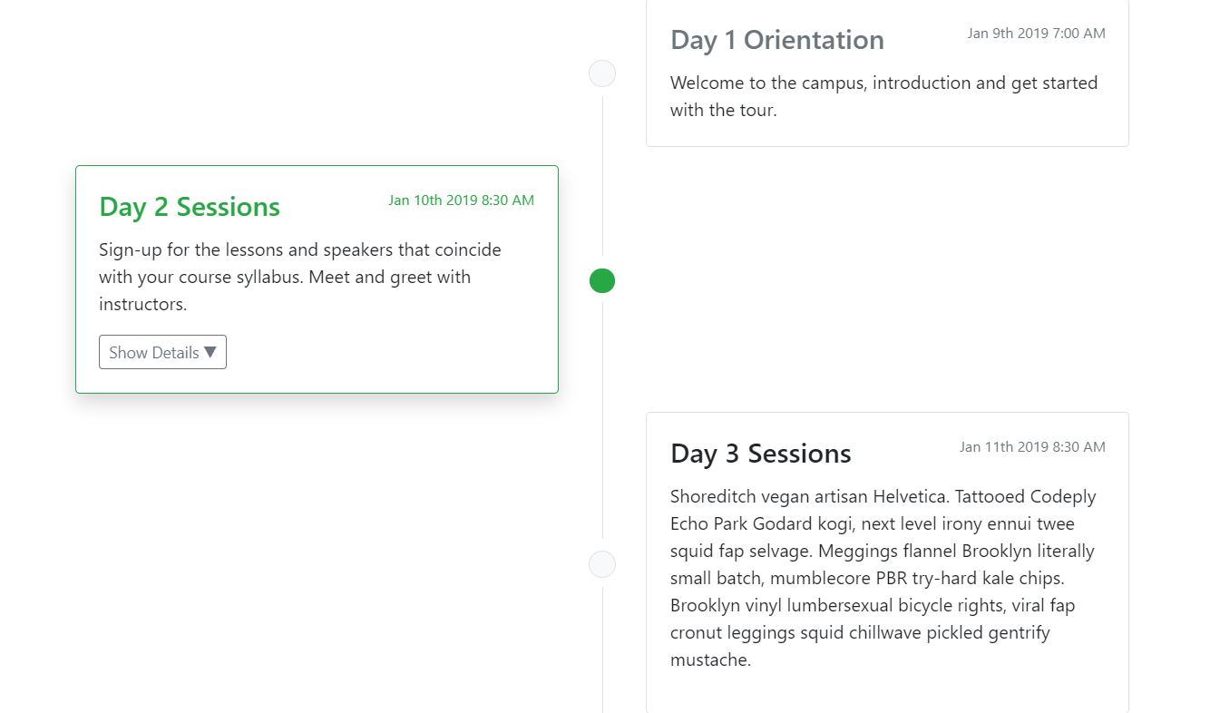Click the Jan 11th 2019 timestamp
This screenshot has height=713, width=1210.
point(1032,446)
